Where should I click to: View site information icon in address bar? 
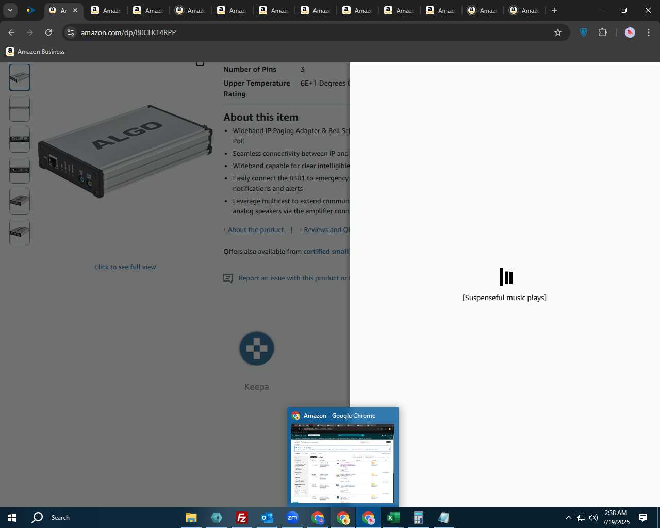click(71, 32)
